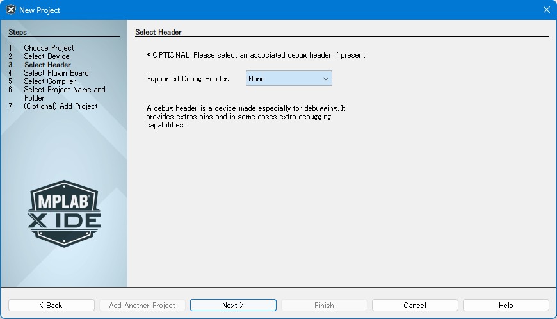Image resolution: width=557 pixels, height=319 pixels.
Task: Proceed with the 'Next >' button
Action: [x=233, y=306]
